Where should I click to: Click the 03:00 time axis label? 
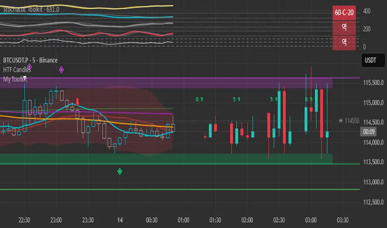(x=311, y=220)
